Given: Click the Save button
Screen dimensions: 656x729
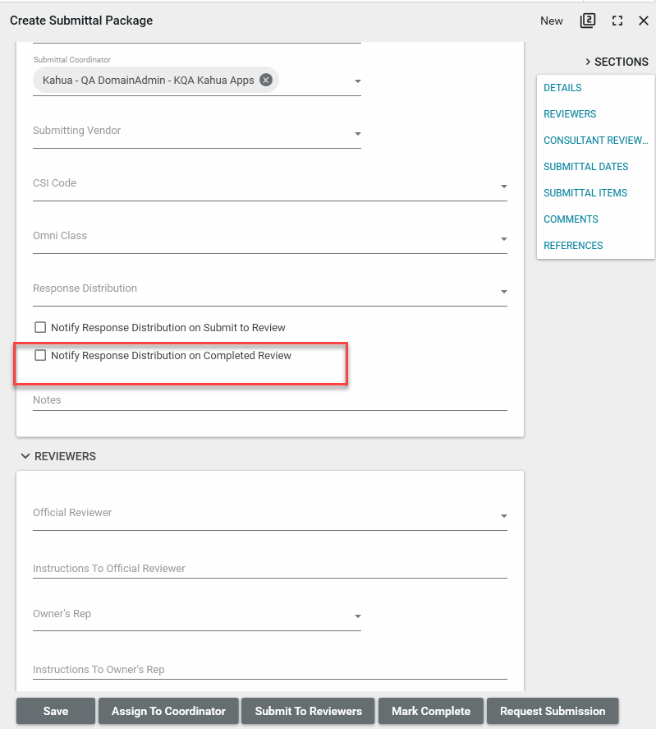Looking at the screenshot, I should tap(56, 711).
